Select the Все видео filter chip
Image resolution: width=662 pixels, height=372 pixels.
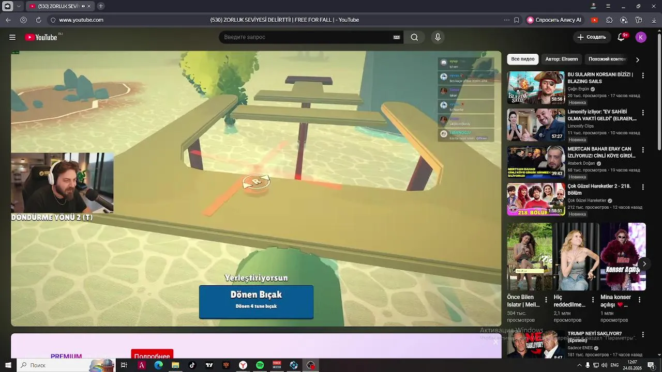coord(523,59)
